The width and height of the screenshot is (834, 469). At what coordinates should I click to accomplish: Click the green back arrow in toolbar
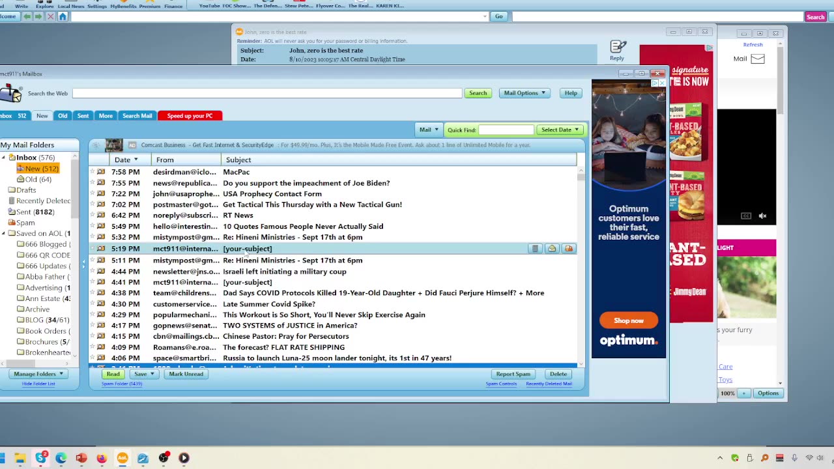click(x=27, y=16)
